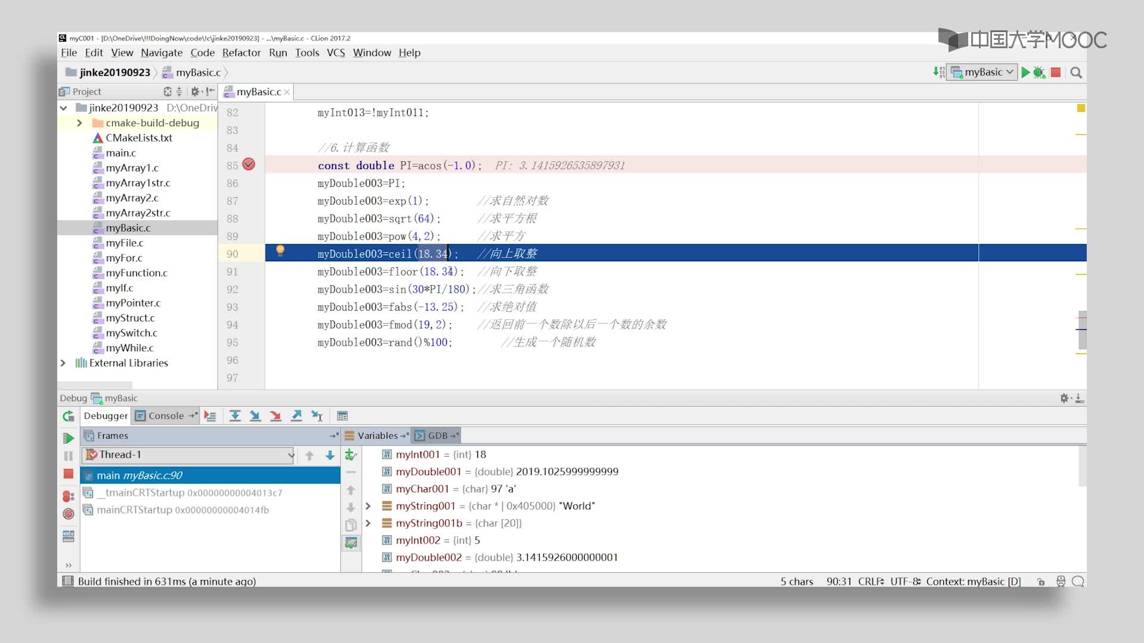Viewport: 1144px width, 643px height.
Task: Click Scroll from Source icon in Project panel
Action: tap(167, 92)
